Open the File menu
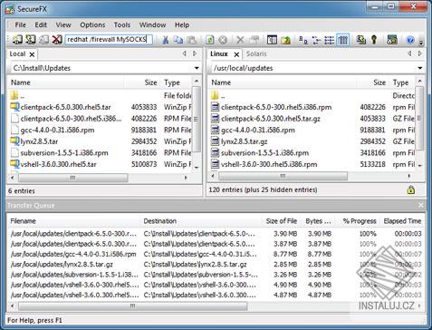Viewport: 432px width, 330px height. (20, 24)
